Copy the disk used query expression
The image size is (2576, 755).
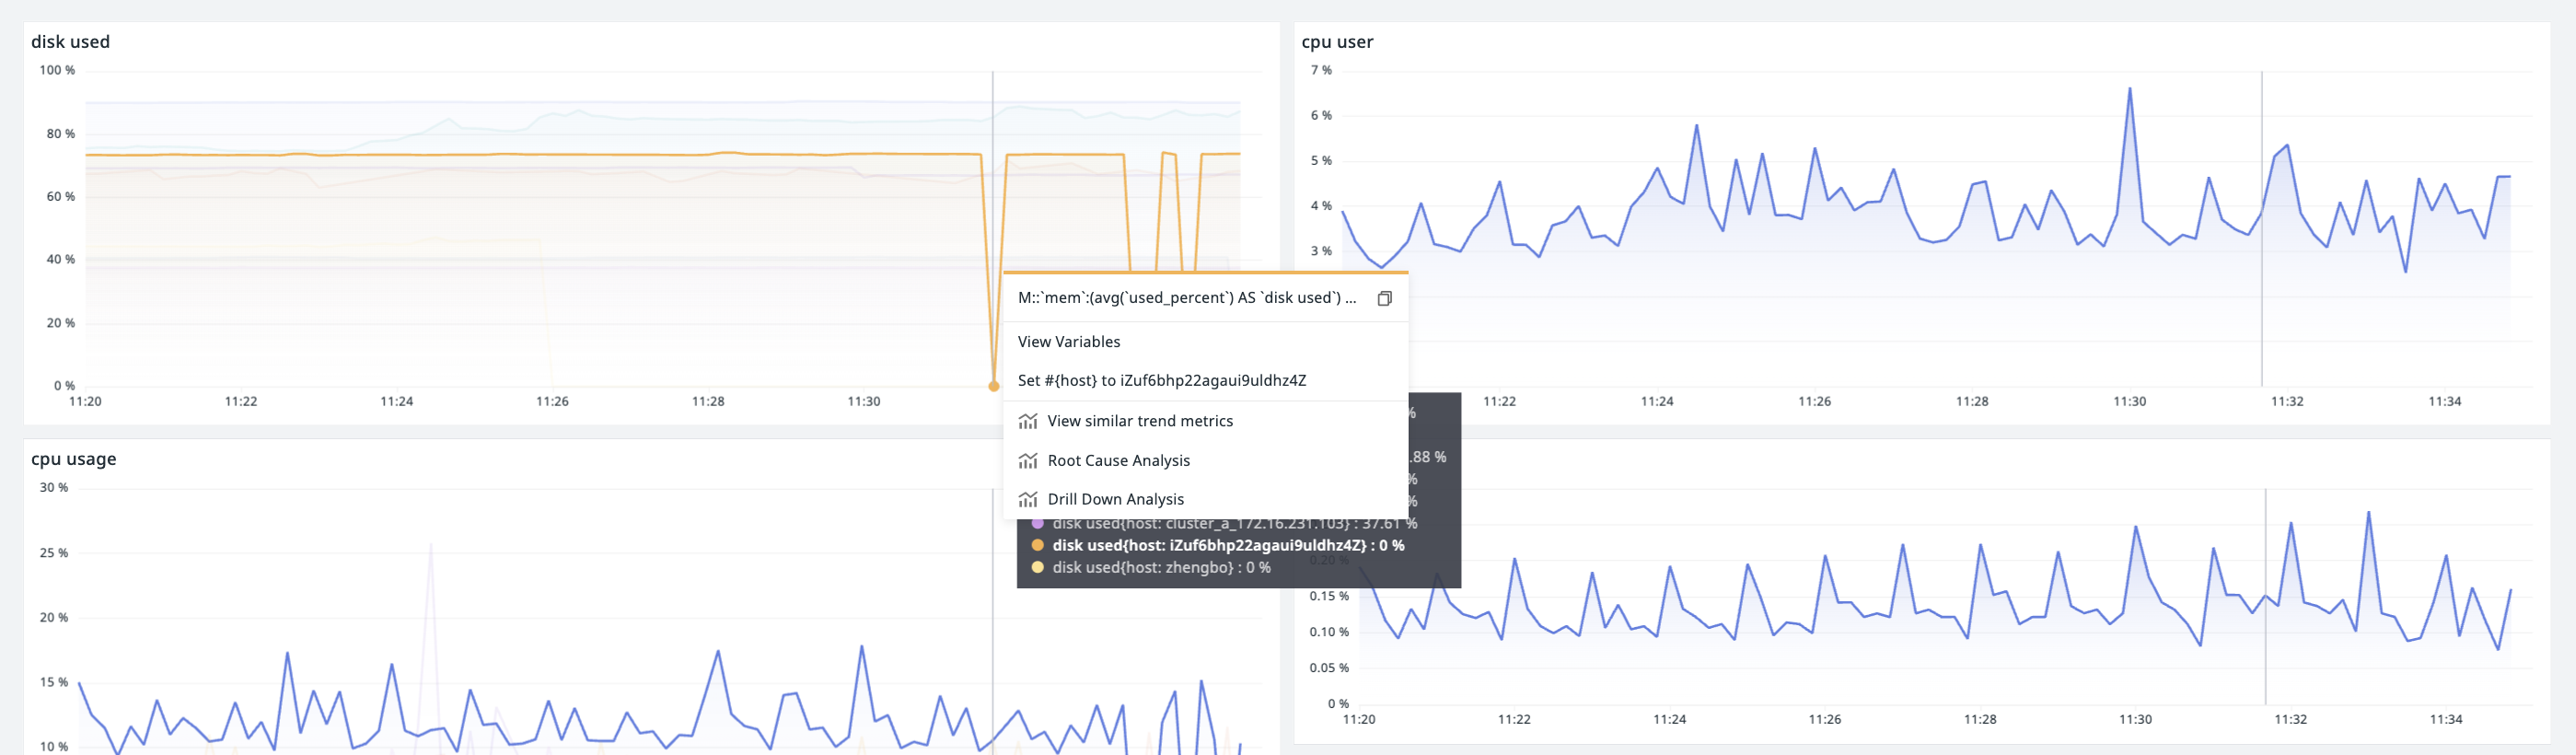1385,298
